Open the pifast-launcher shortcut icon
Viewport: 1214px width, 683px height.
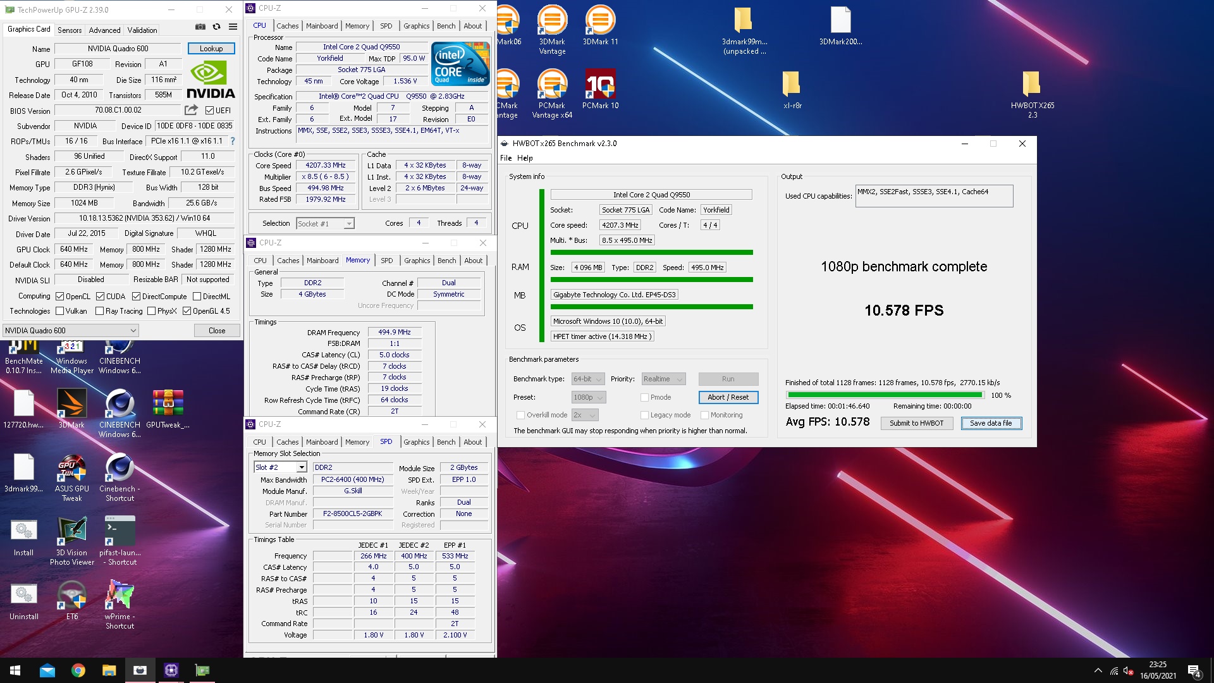[x=120, y=541]
